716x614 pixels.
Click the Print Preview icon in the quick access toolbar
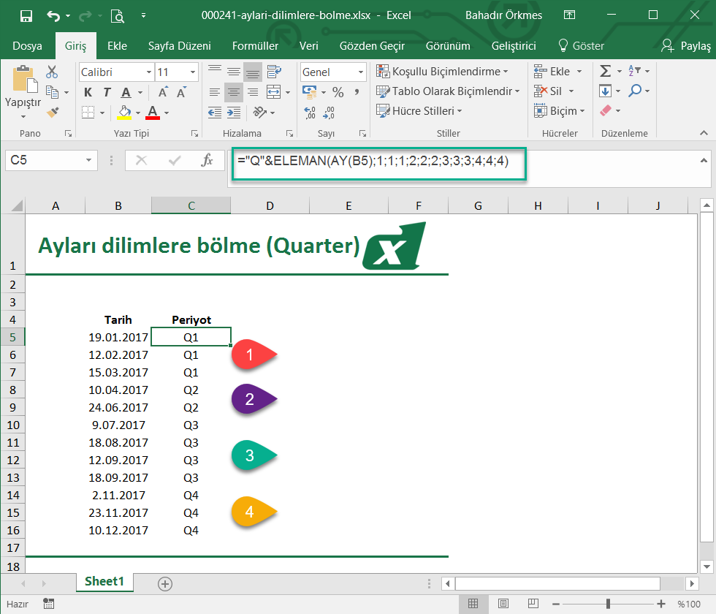coord(118,16)
